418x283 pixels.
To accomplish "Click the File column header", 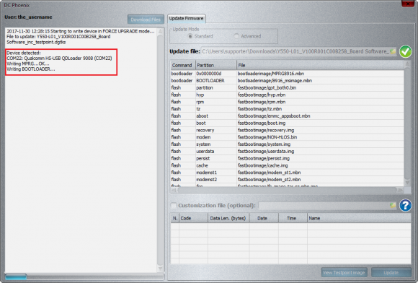I will coord(321,65).
